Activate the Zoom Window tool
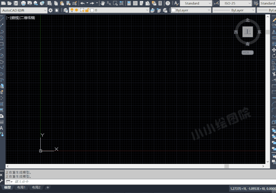 [115, 3]
